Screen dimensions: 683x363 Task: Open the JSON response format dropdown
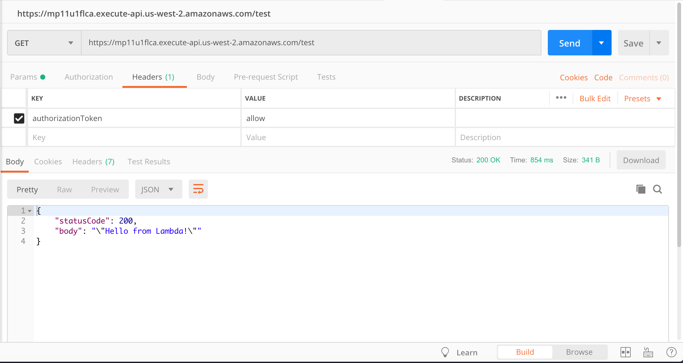click(x=158, y=189)
